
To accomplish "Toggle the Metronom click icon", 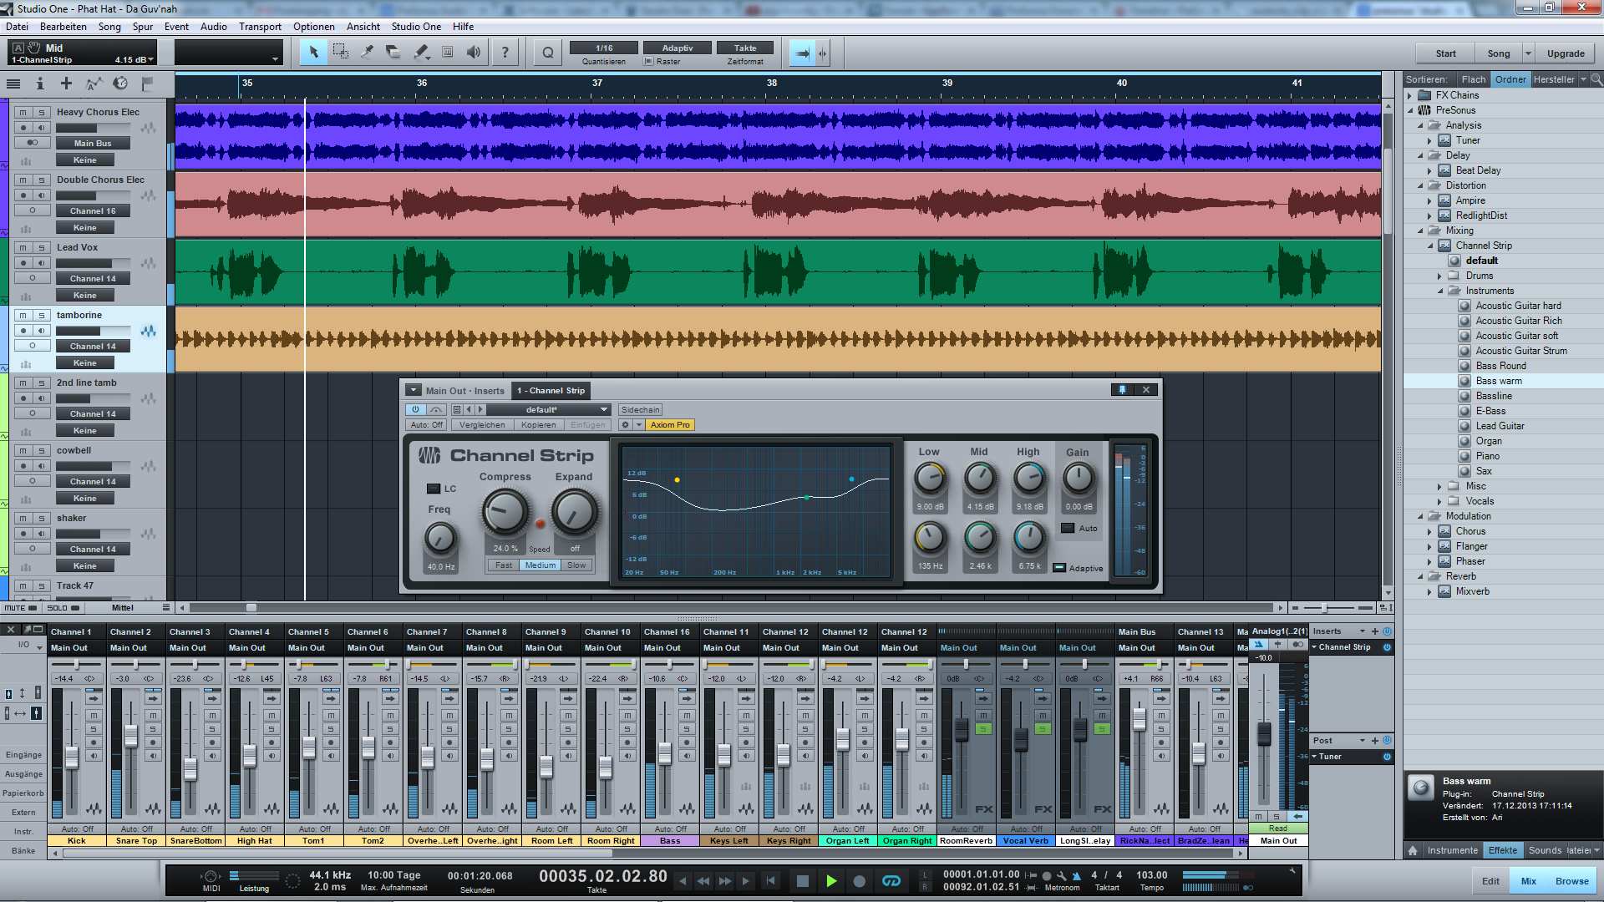I will [1076, 875].
